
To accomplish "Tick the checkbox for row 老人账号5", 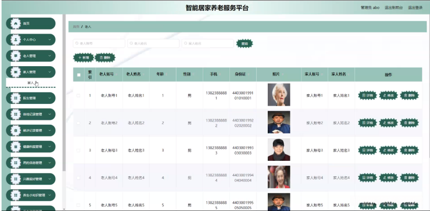I will pyautogui.click(x=79, y=205).
